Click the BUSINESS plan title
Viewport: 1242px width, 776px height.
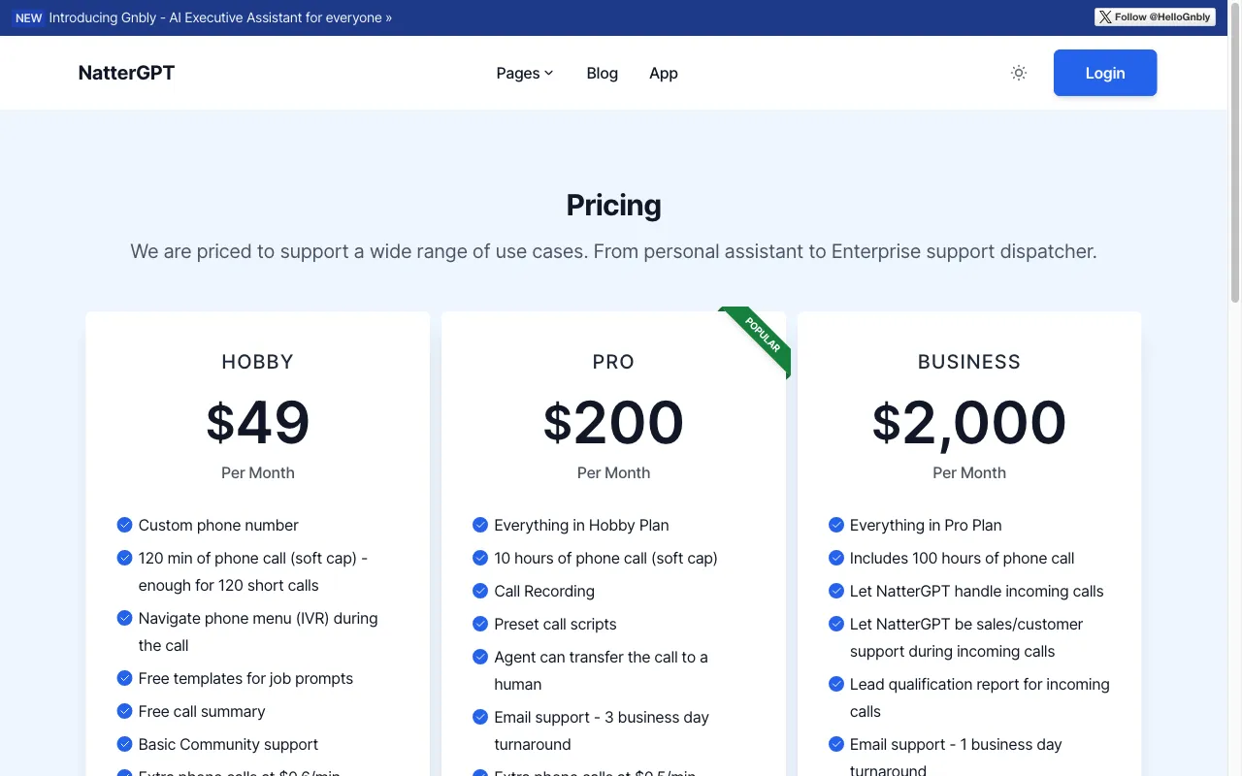(x=969, y=362)
